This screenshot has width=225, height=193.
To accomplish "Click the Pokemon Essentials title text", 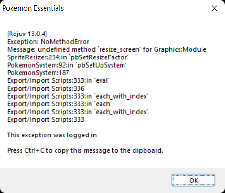I will [33, 8].
